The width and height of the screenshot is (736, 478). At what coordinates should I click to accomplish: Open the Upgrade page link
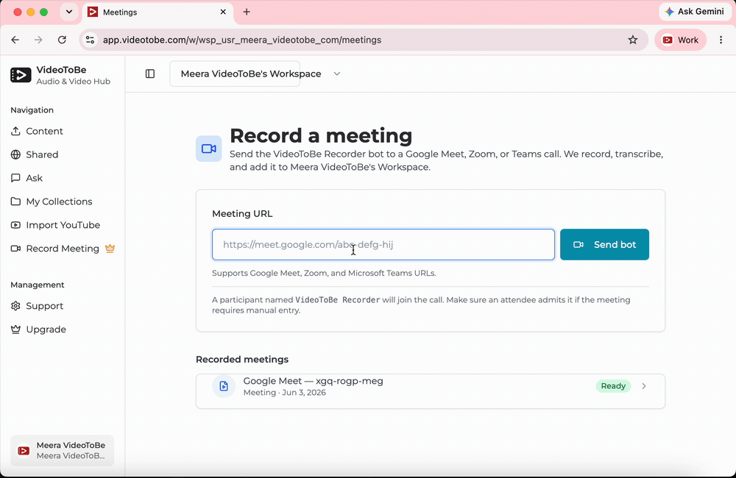[x=46, y=329]
